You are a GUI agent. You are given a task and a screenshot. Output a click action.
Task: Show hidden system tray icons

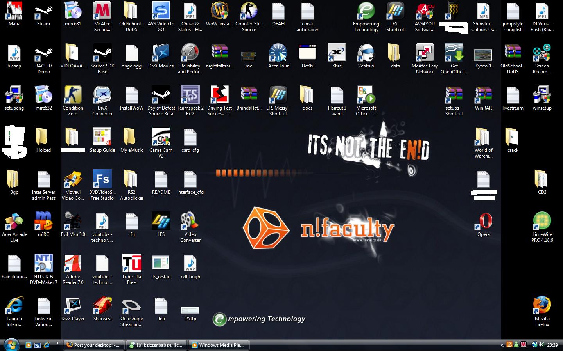click(502, 345)
